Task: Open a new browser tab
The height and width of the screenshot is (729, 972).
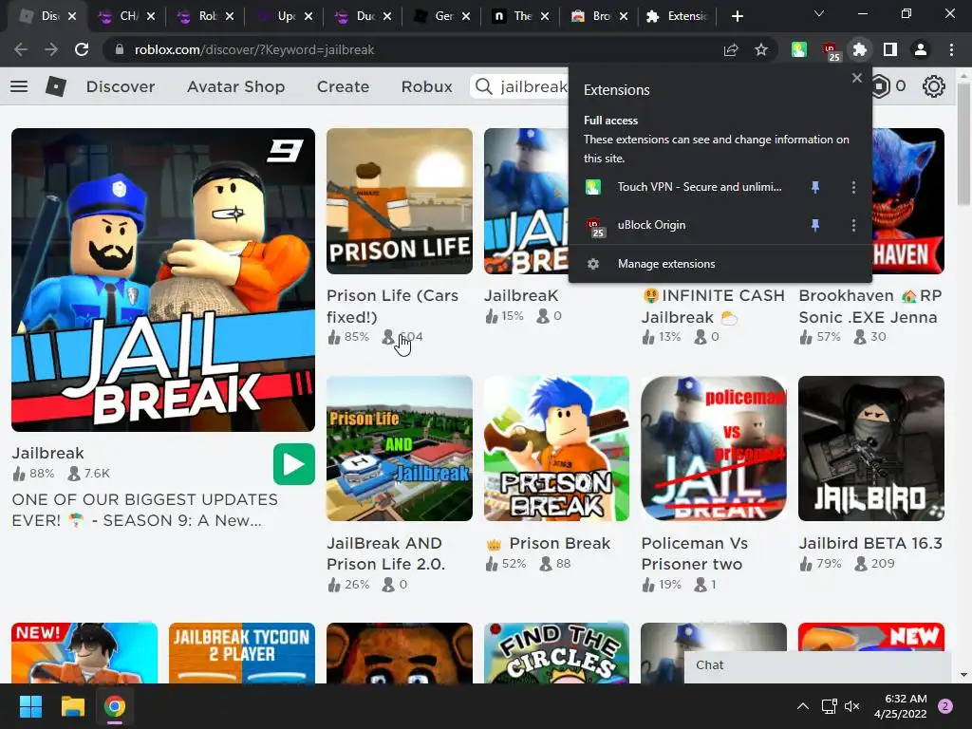Action: tap(737, 16)
